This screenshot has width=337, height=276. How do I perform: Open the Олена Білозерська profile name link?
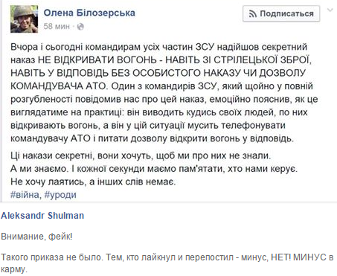[x=89, y=13]
